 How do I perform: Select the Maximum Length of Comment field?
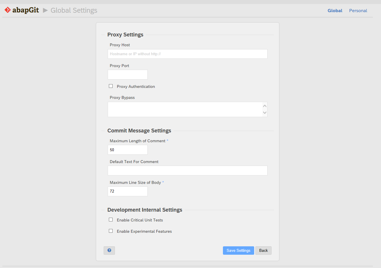128,150
